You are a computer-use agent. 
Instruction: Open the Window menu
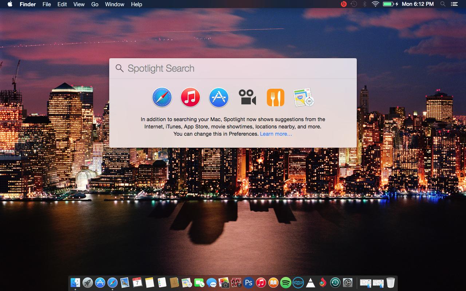click(115, 4)
